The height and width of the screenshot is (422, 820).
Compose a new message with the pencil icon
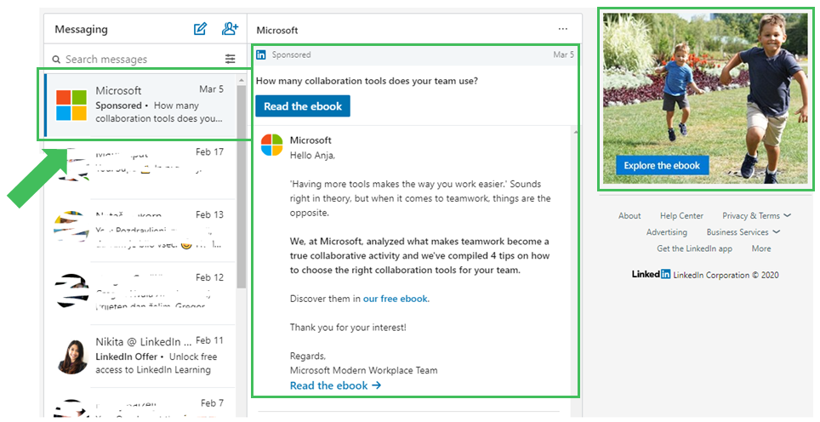tap(200, 29)
